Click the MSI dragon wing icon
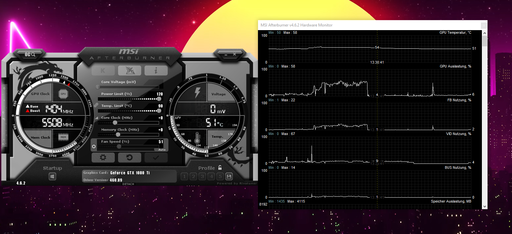The width and height of the screenshot is (512, 234). 129,70
